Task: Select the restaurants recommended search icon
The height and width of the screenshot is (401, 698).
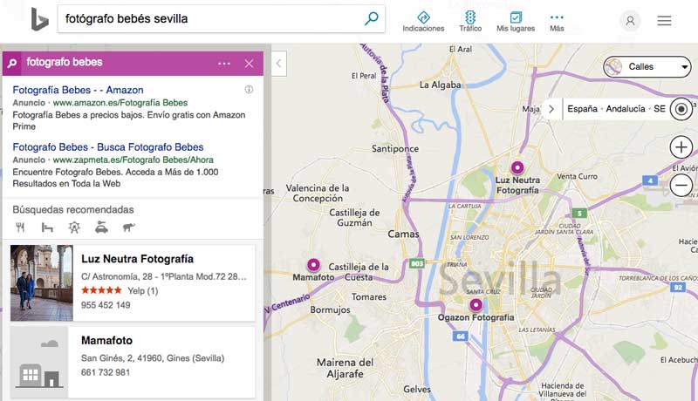Action: click(x=20, y=228)
